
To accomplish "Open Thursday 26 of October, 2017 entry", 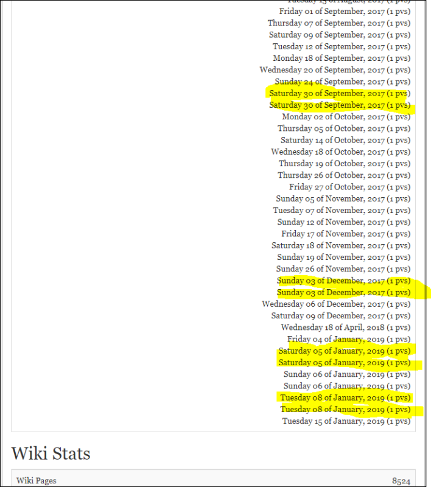I will point(344,175).
